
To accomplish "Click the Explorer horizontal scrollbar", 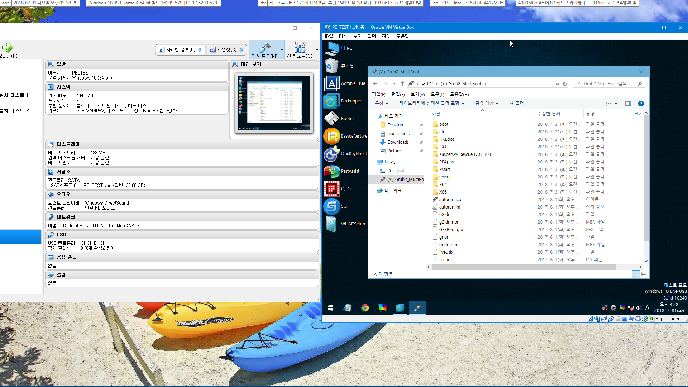I will (524, 267).
